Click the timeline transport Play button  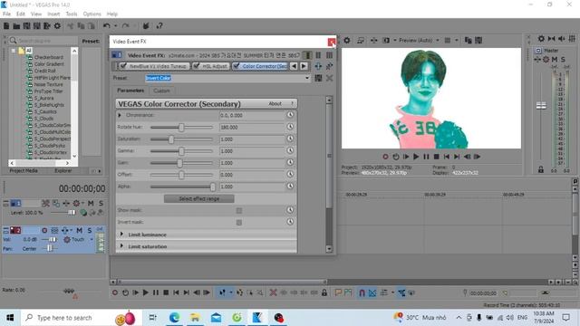click(x=145, y=292)
